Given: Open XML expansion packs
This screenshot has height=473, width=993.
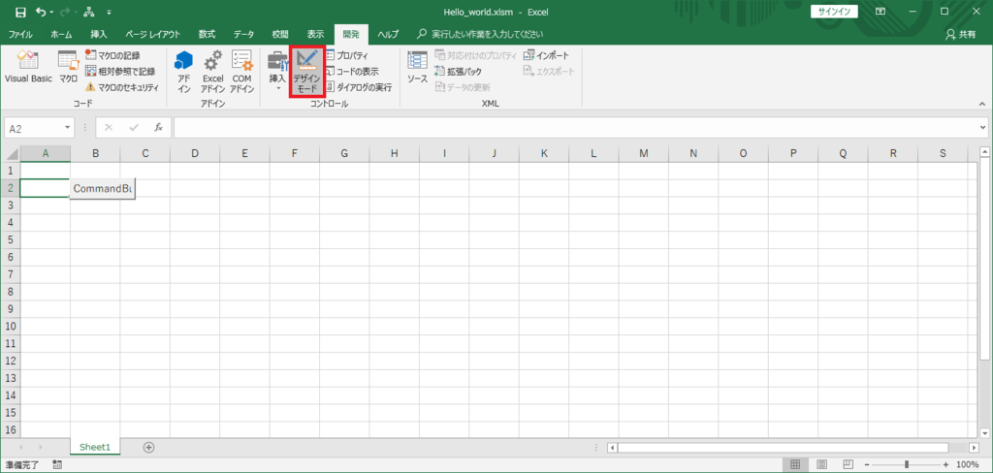Looking at the screenshot, I should click(x=458, y=71).
